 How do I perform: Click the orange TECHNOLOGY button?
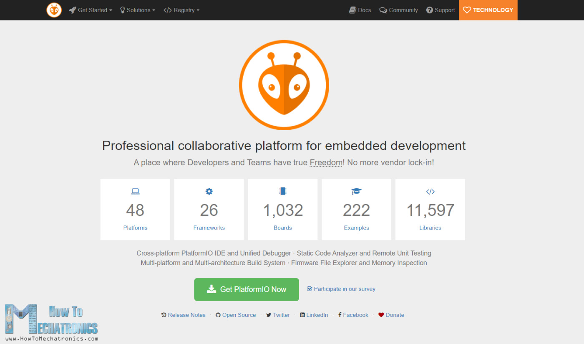(x=488, y=10)
